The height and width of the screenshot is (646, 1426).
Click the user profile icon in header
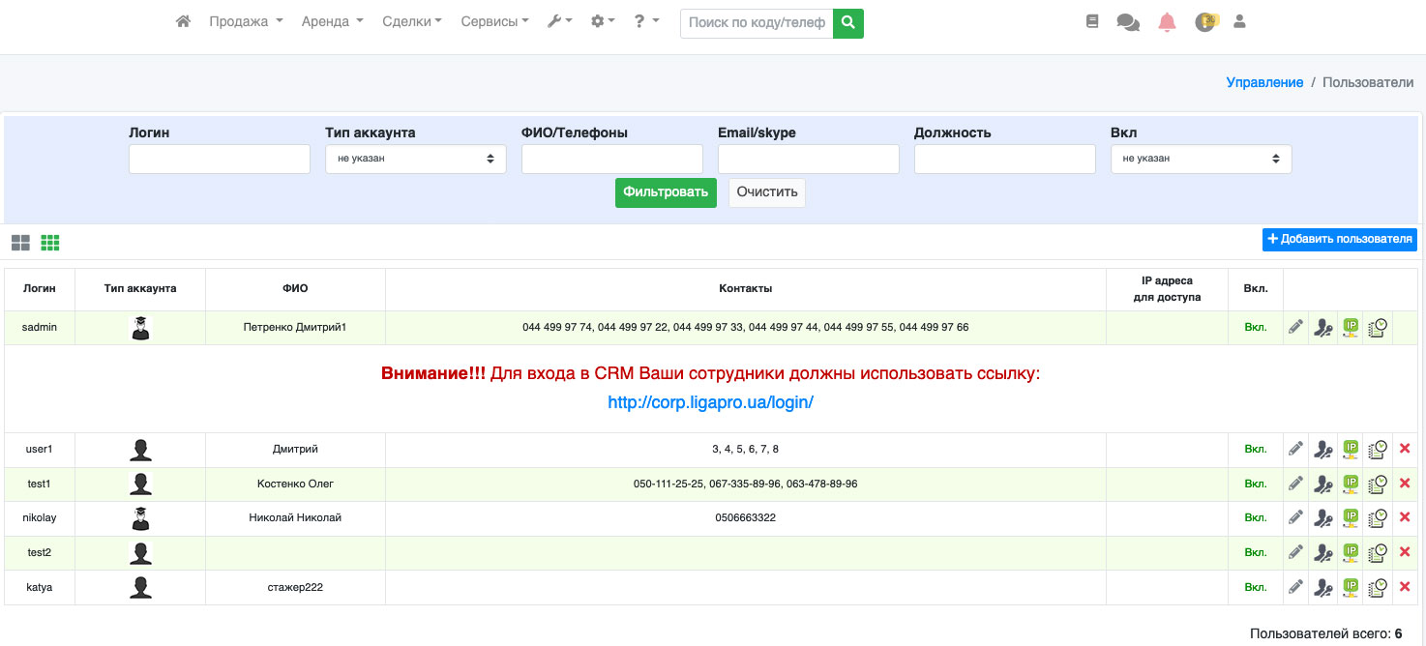[1239, 21]
